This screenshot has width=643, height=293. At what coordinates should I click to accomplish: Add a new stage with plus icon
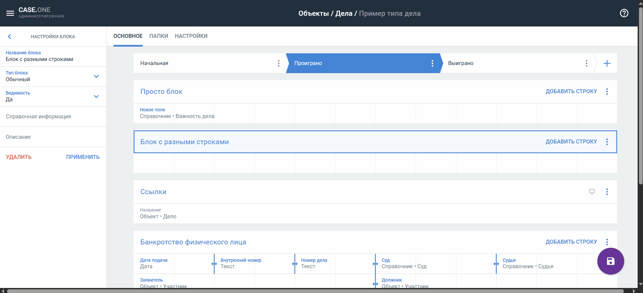point(607,63)
